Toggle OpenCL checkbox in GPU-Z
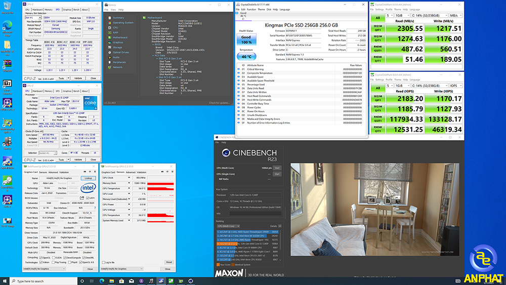The height and width of the screenshot is (285, 506). point(40,258)
